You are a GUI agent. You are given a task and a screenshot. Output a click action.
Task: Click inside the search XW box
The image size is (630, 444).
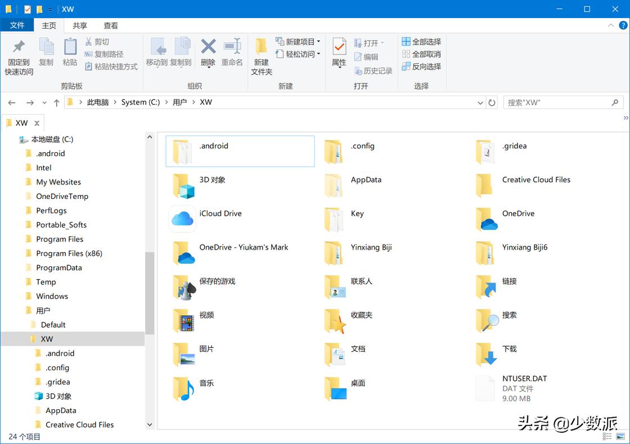(x=557, y=102)
